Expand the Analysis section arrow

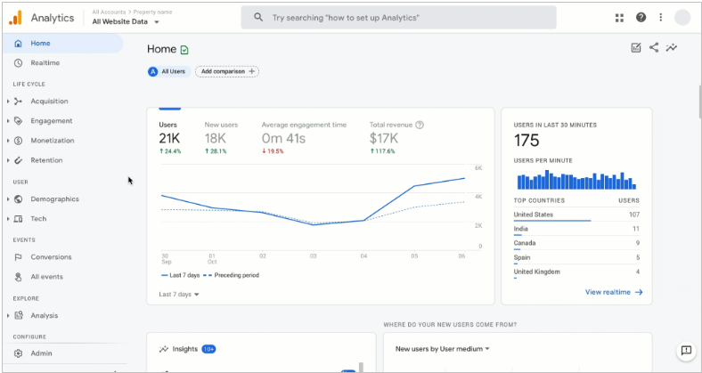[8, 315]
